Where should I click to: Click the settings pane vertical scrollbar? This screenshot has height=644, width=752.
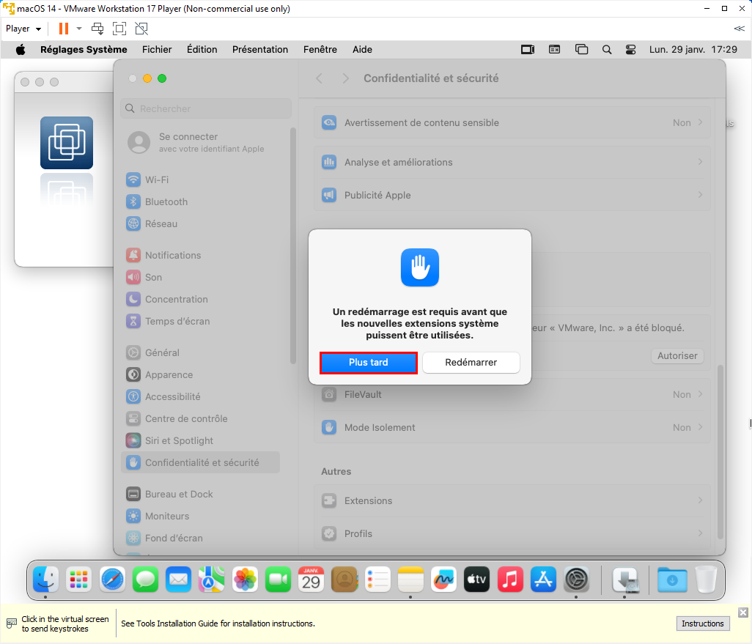(720, 452)
